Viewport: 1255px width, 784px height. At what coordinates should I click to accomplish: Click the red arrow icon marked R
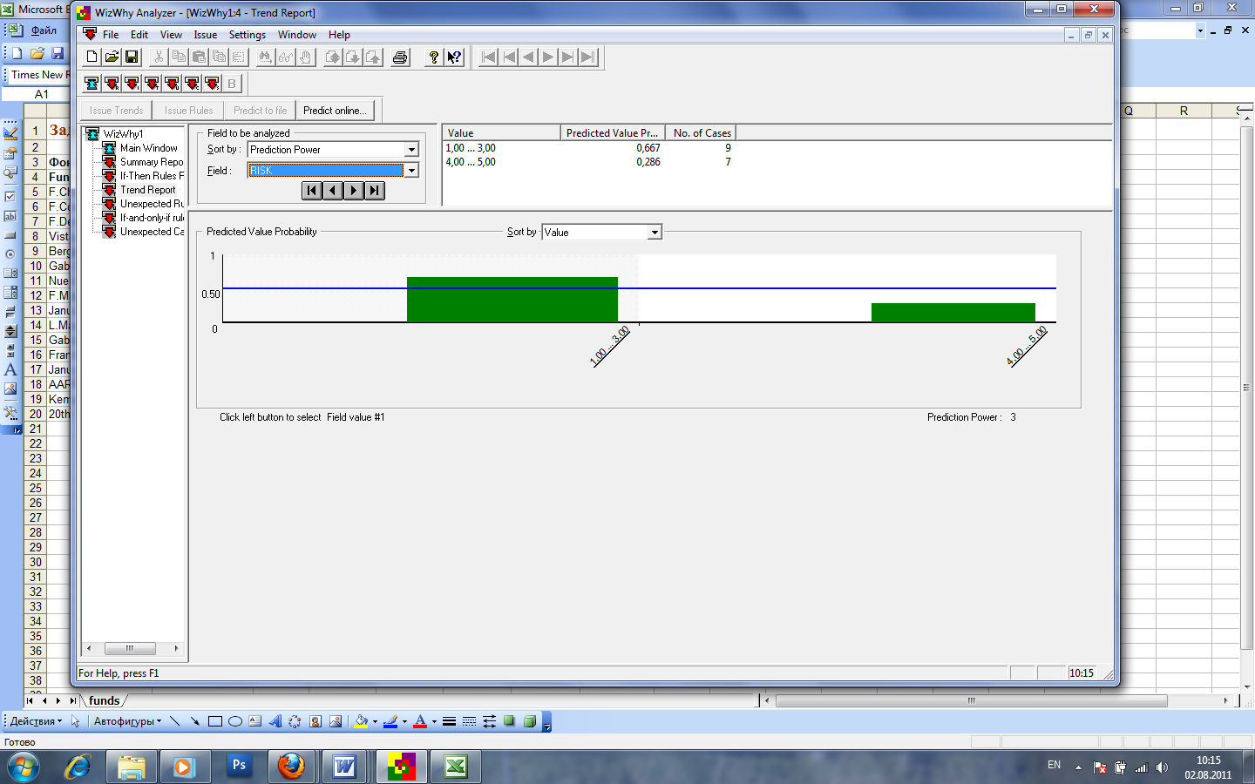coord(112,84)
